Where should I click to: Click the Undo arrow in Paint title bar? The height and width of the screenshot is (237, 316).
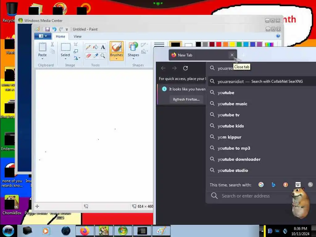click(x=54, y=29)
